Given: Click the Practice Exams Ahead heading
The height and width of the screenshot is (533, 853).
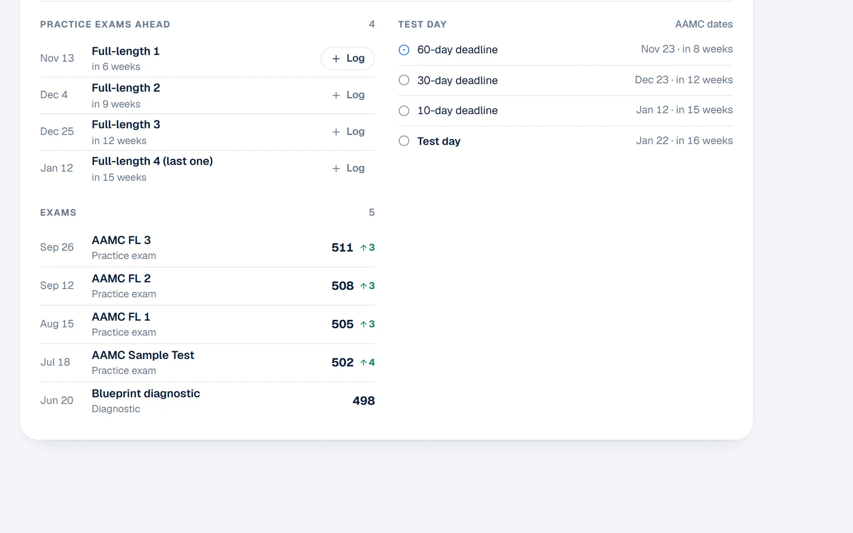Looking at the screenshot, I should pos(105,24).
